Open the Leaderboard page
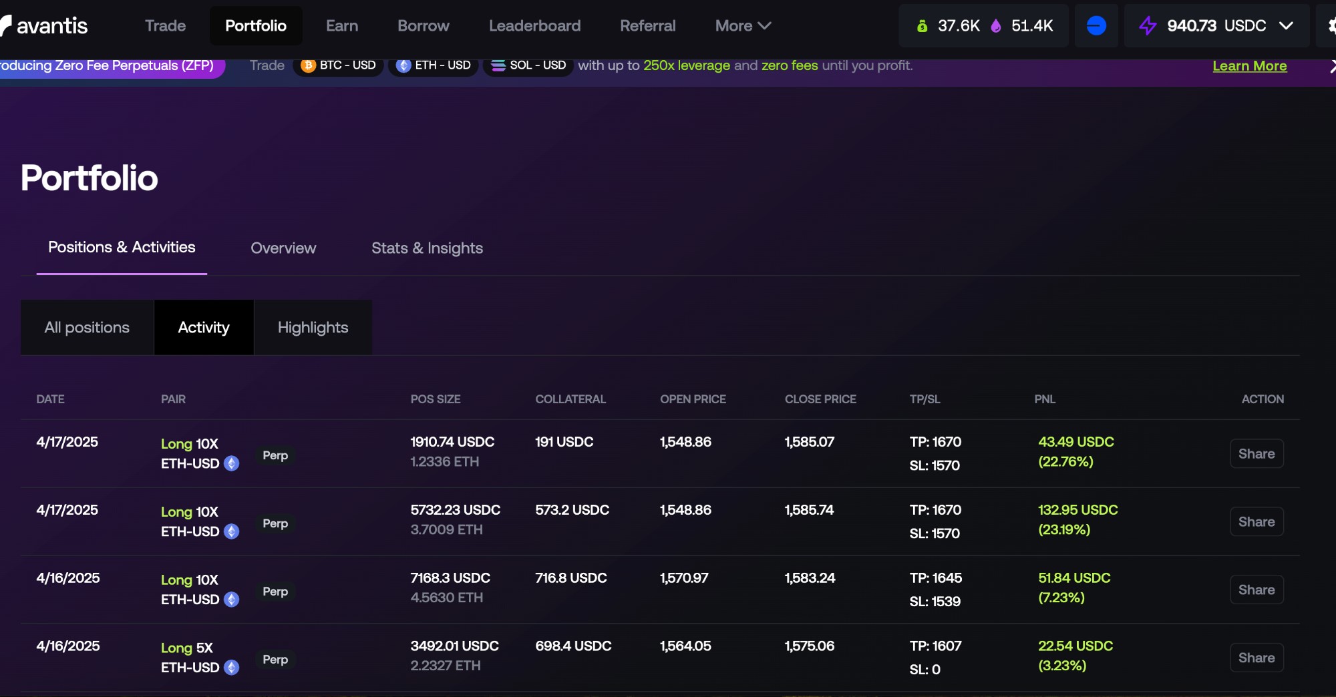This screenshot has width=1336, height=697. 535,26
